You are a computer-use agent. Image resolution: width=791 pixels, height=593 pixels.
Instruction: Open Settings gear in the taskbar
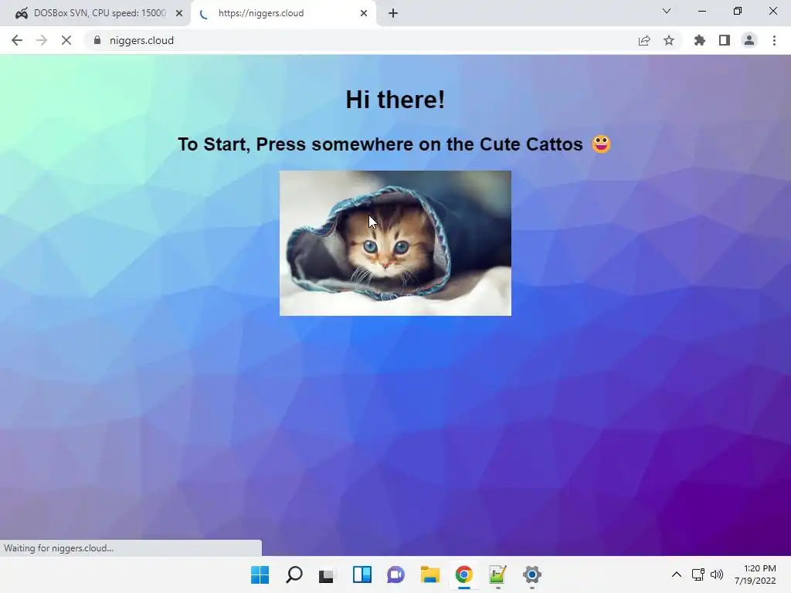531,574
